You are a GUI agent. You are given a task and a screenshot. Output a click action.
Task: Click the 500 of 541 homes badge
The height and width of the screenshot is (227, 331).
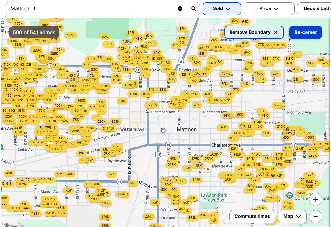click(34, 32)
